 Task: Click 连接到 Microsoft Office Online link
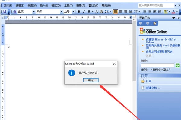pyautogui.click(x=161, y=41)
